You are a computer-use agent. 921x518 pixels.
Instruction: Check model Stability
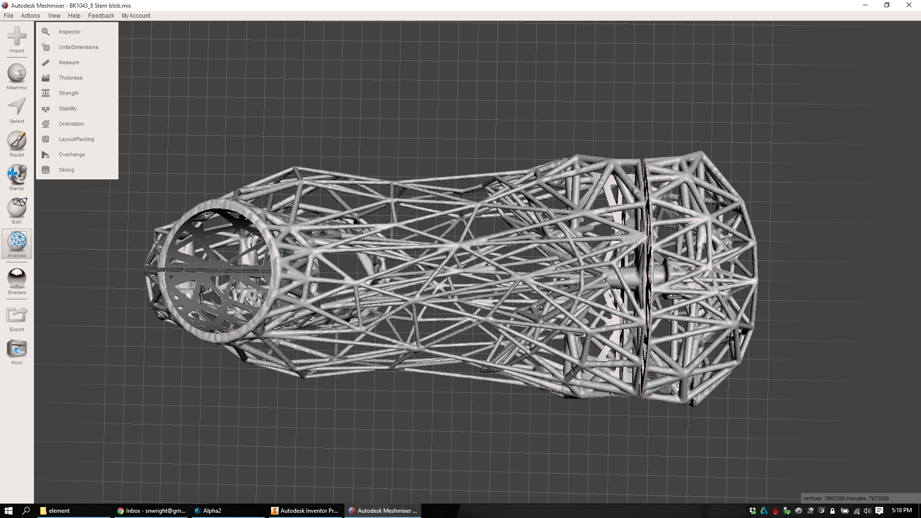pyautogui.click(x=67, y=108)
